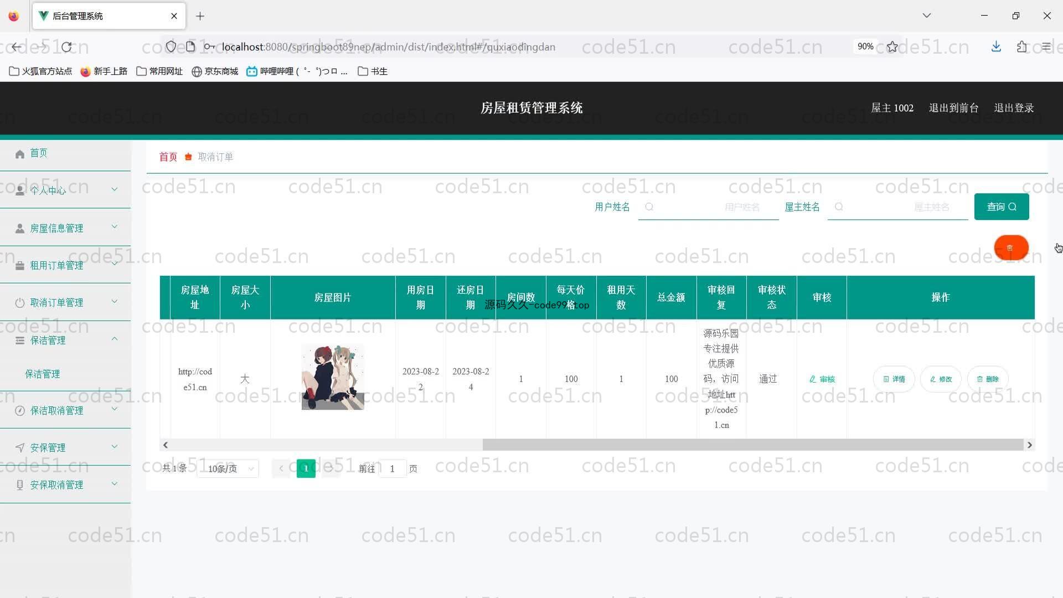Screen dimensions: 1063x598
Task: Expand the 安保管理 menu chevron
Action: click(115, 446)
